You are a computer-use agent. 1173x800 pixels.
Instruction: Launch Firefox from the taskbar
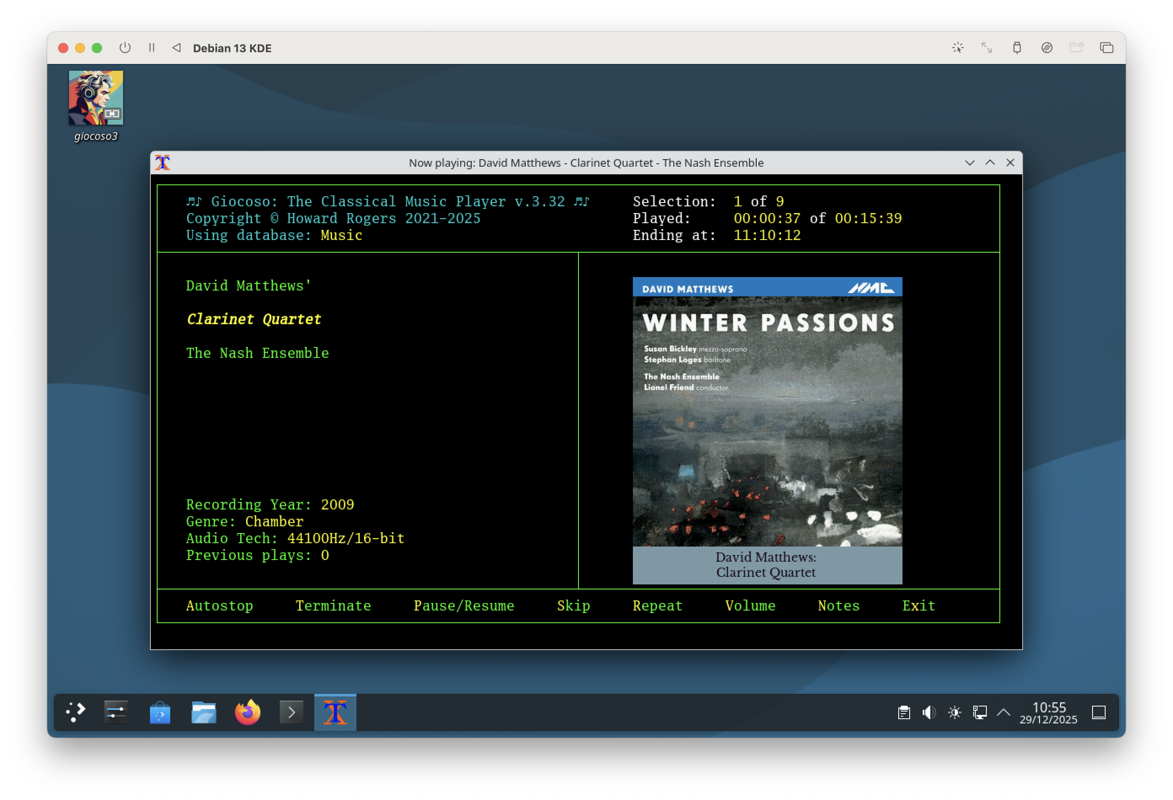point(247,712)
